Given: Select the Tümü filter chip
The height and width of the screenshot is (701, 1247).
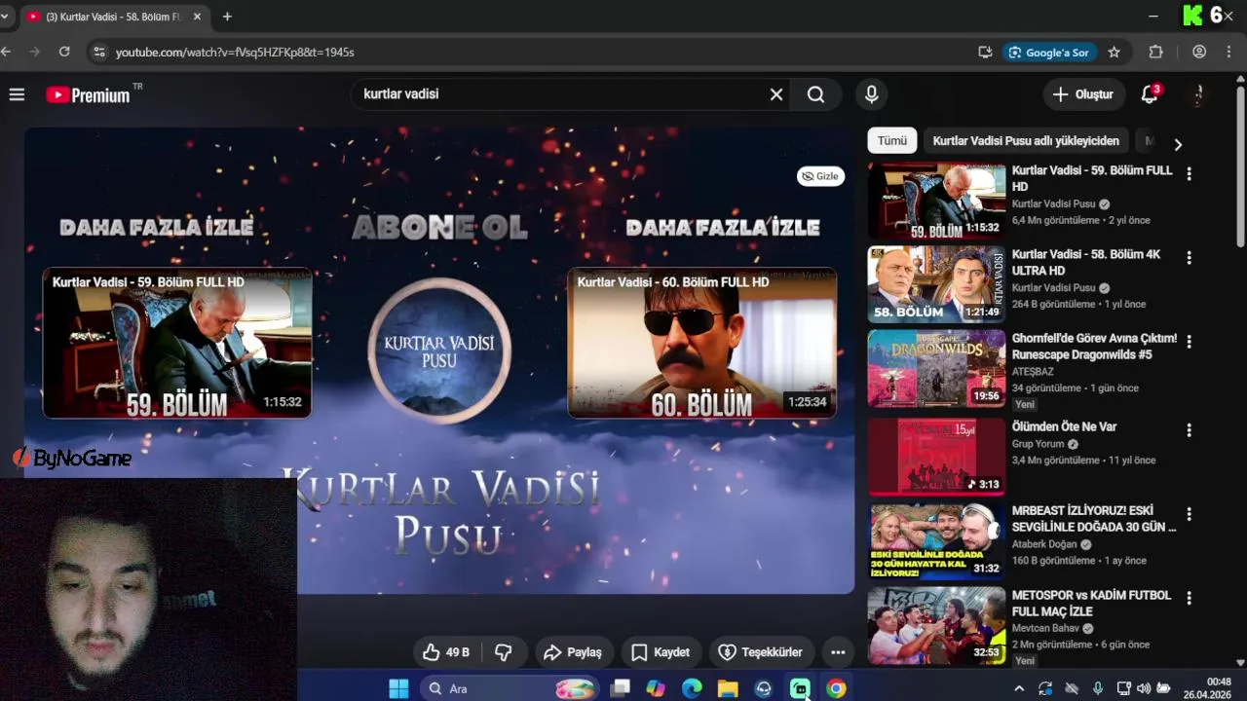Looking at the screenshot, I should [x=891, y=141].
